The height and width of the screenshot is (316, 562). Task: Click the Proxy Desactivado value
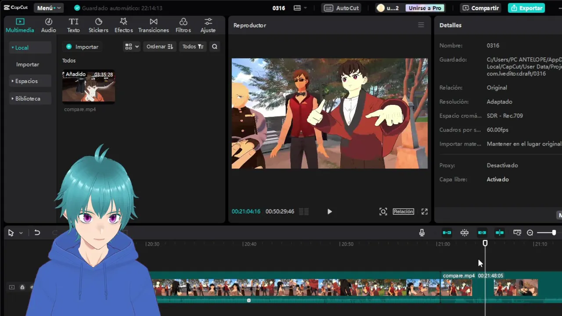[x=502, y=165]
